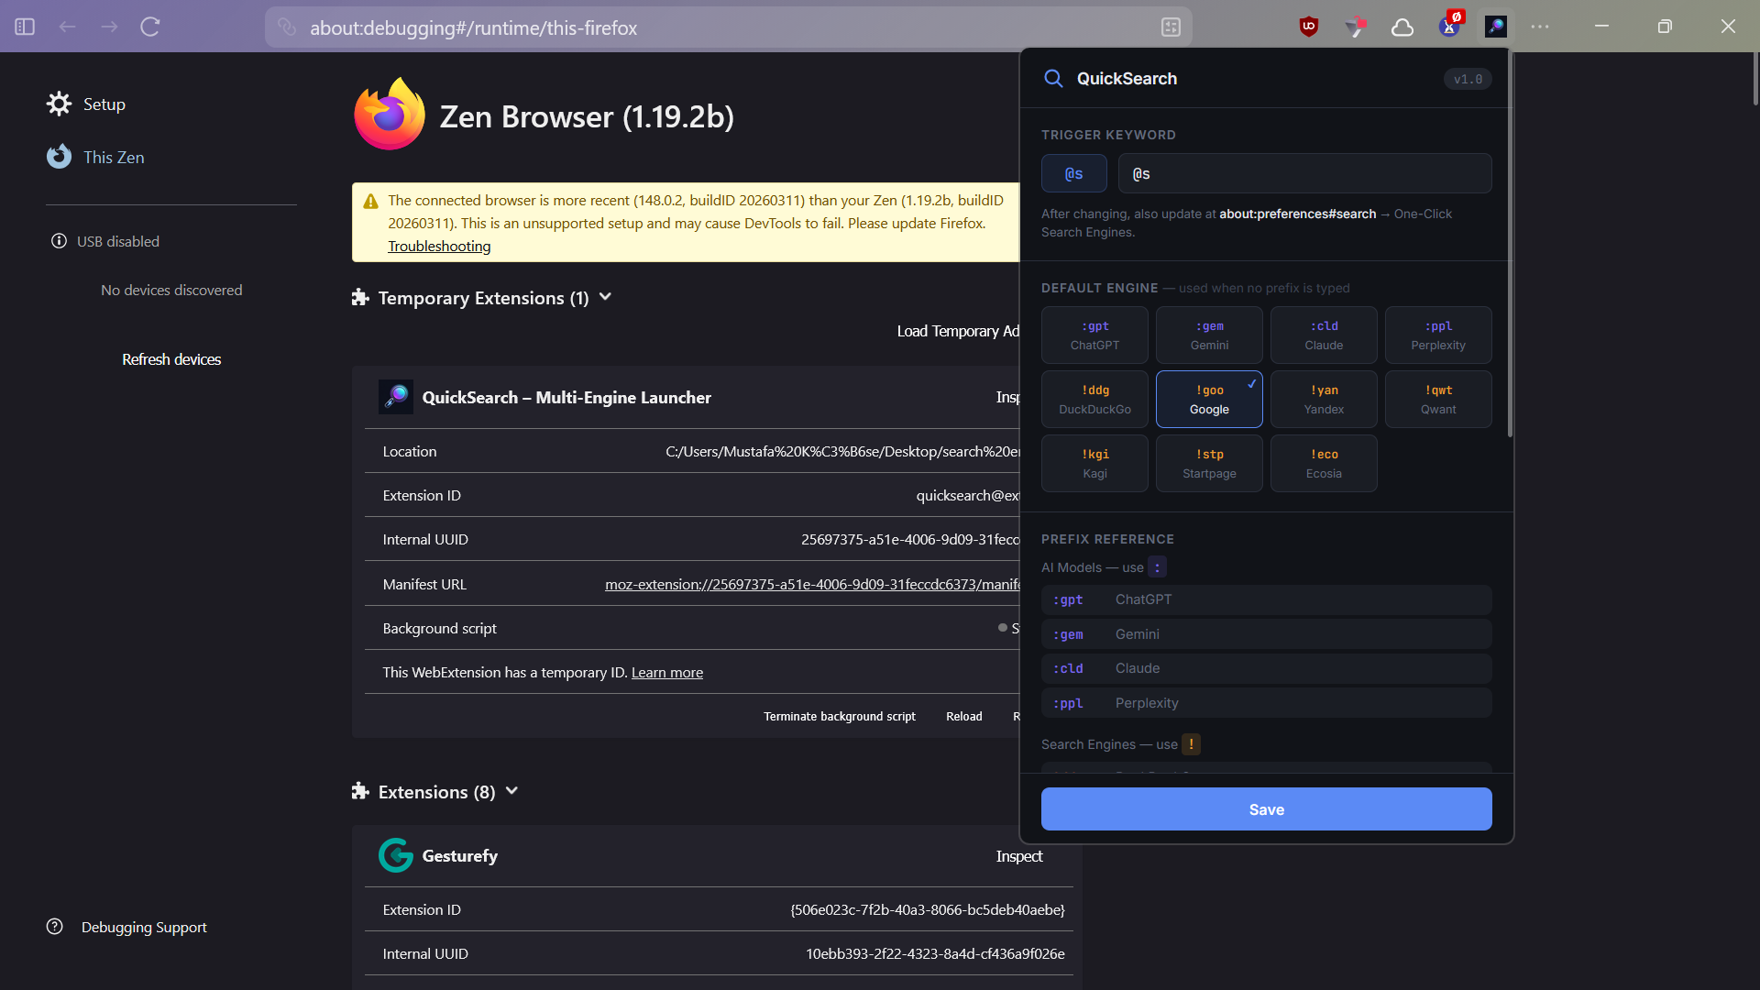Click the trigger keyword input field

click(1304, 173)
